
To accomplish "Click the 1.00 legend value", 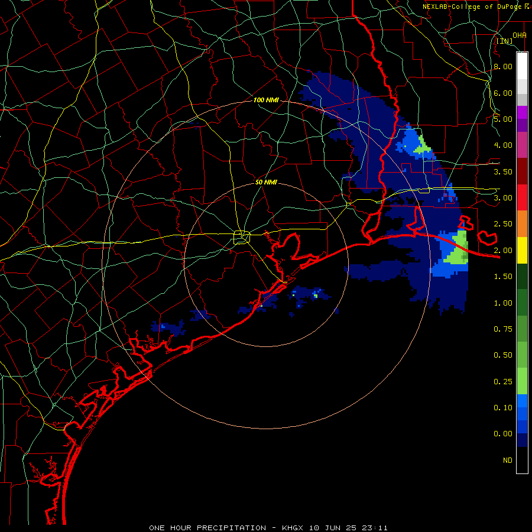I will (503, 303).
